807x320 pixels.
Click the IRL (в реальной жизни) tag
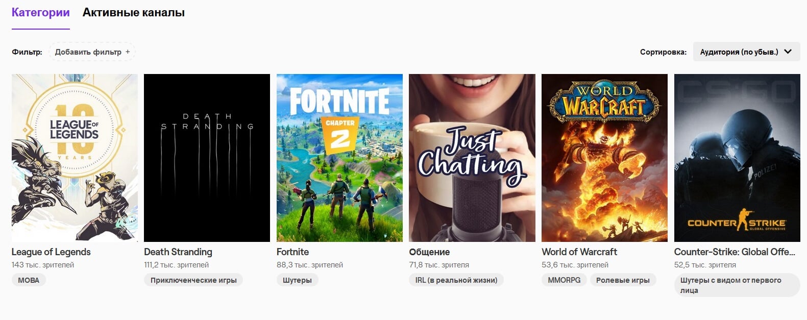click(x=456, y=280)
